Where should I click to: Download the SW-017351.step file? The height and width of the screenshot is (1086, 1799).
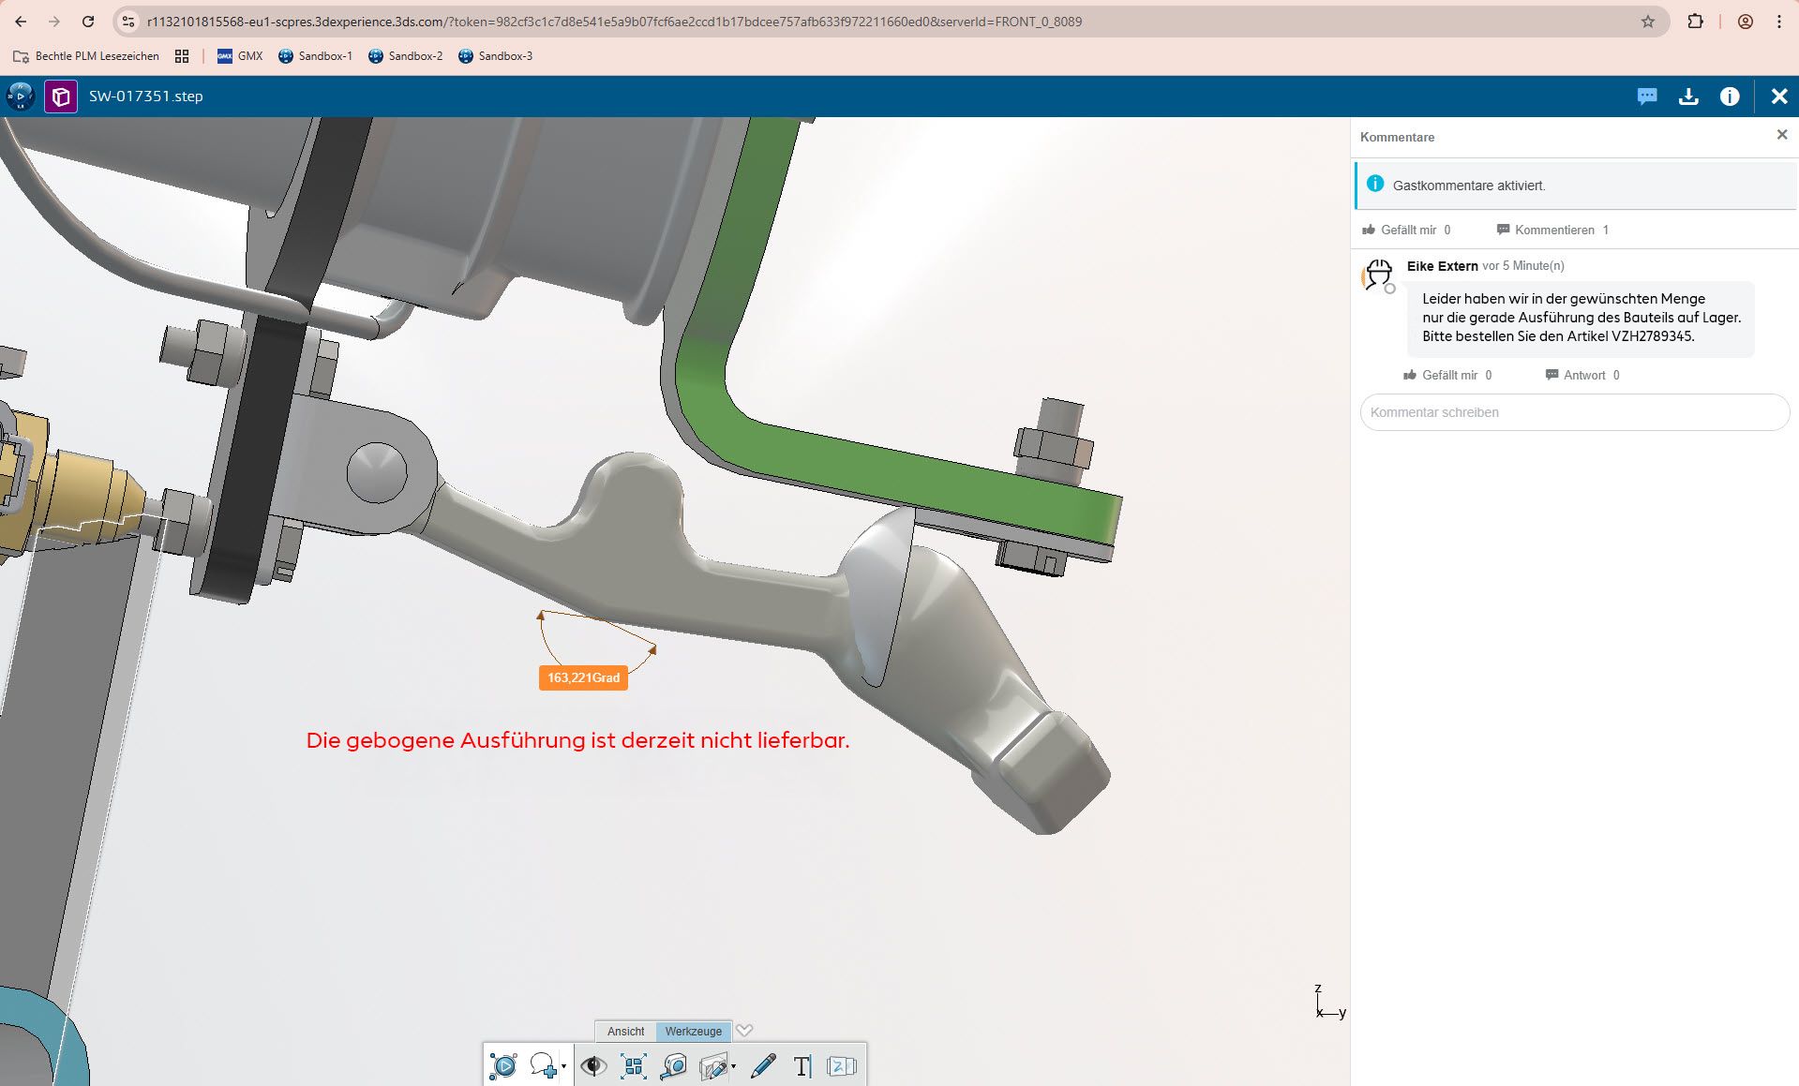(1687, 97)
